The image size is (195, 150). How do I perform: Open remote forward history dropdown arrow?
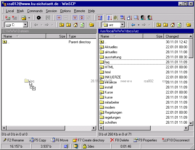point(149,25)
